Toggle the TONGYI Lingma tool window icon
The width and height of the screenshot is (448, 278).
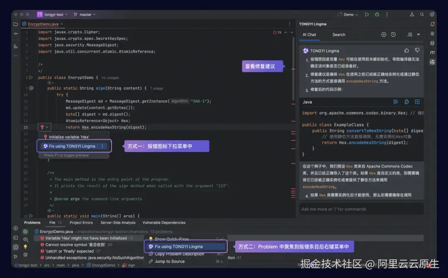click(x=432, y=62)
